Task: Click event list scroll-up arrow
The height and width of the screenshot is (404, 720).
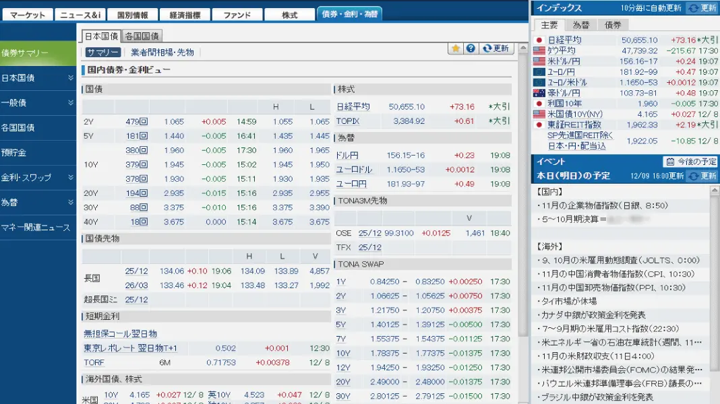Action: (x=714, y=190)
